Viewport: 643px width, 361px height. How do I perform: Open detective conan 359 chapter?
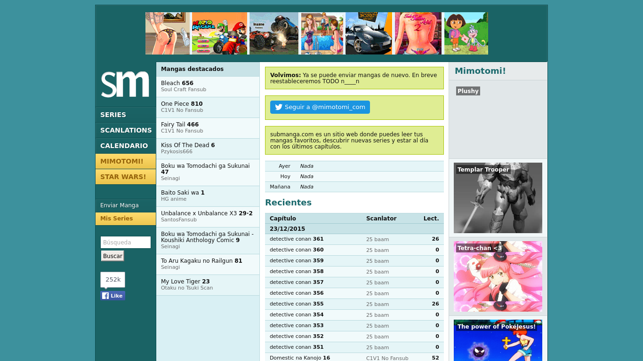297,261
